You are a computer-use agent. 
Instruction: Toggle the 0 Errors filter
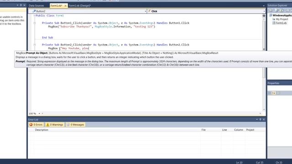pyautogui.click(x=36, y=125)
